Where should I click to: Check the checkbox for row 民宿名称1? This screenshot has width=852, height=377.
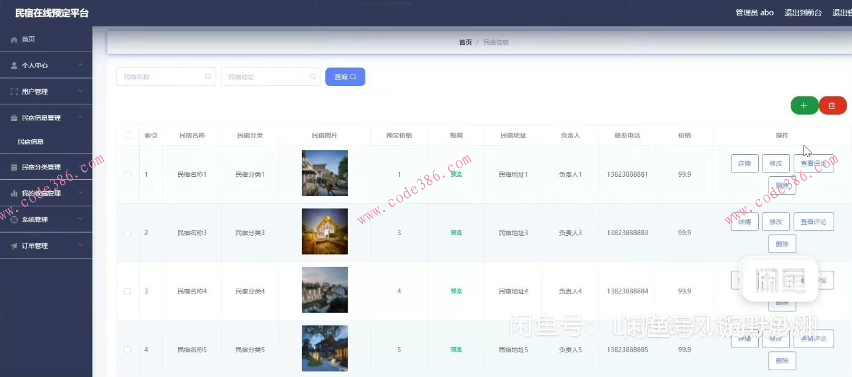tap(128, 174)
